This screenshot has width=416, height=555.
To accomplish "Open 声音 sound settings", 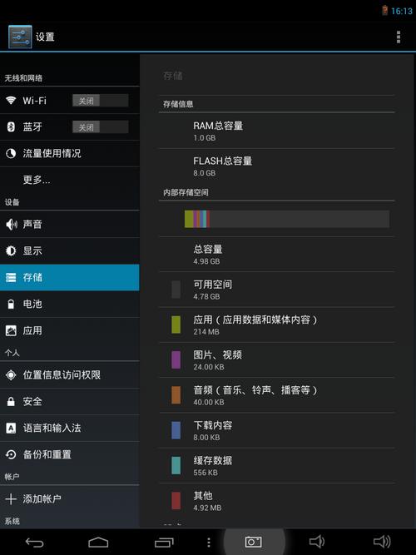I will 70,225.
